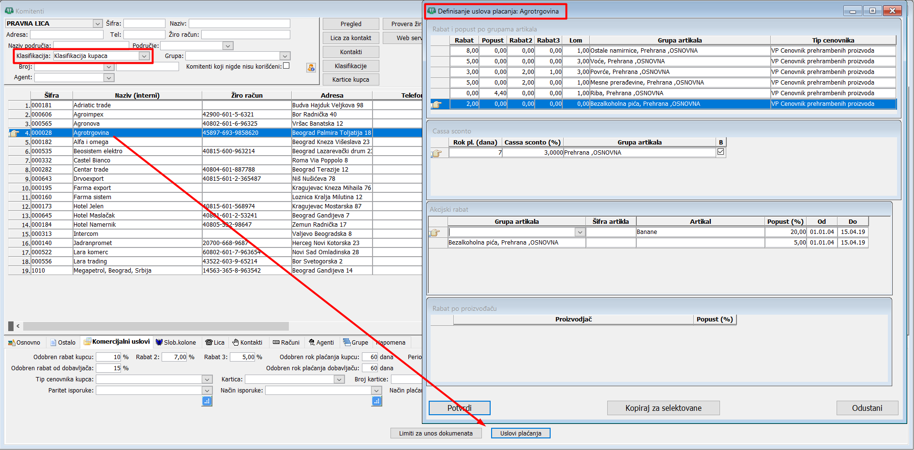Screen dimensions: 914x450
Task: Switch to the Osnovno tab
Action: [x=24, y=342]
